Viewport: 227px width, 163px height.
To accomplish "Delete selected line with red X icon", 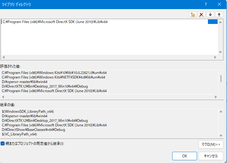I will tap(201, 15).
